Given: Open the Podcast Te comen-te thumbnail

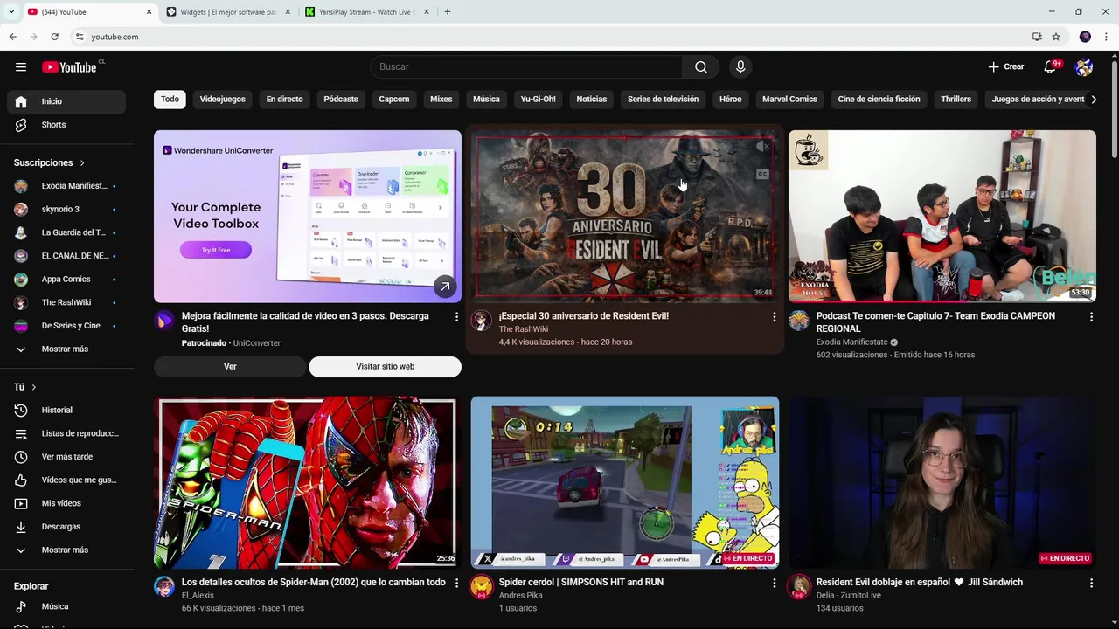Looking at the screenshot, I should click(x=942, y=217).
